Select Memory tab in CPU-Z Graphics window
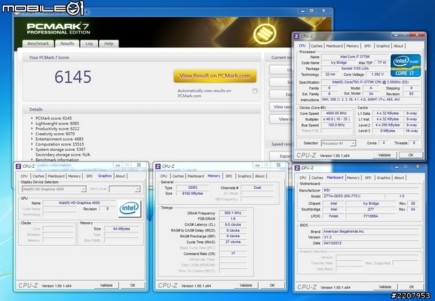The width and height of the screenshot is (435, 301). 74,176
